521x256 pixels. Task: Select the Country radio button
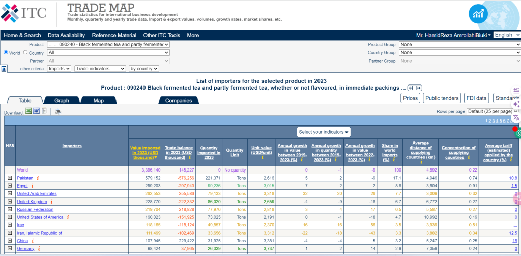[x=25, y=53]
